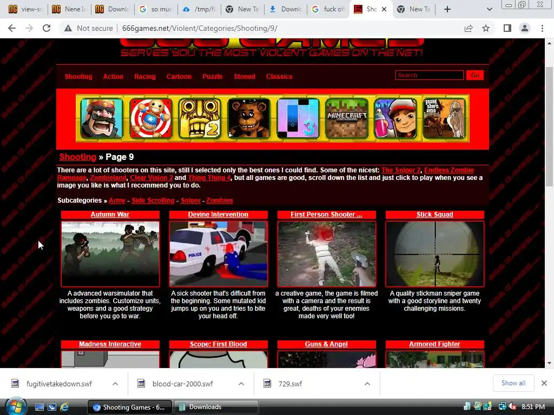Viewport: 554px width, 415px height.
Task: Open the Five Nights at Freddy's icon
Action: 249,118
